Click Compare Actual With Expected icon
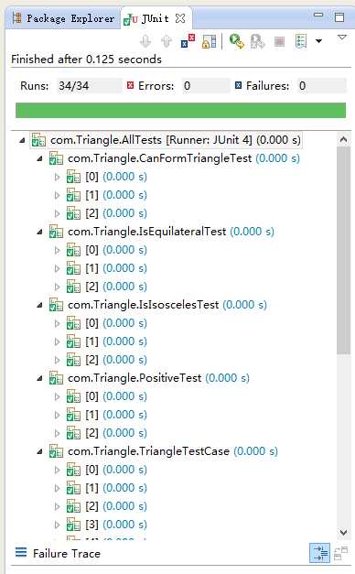The image size is (355, 574). pyautogui.click(x=340, y=553)
